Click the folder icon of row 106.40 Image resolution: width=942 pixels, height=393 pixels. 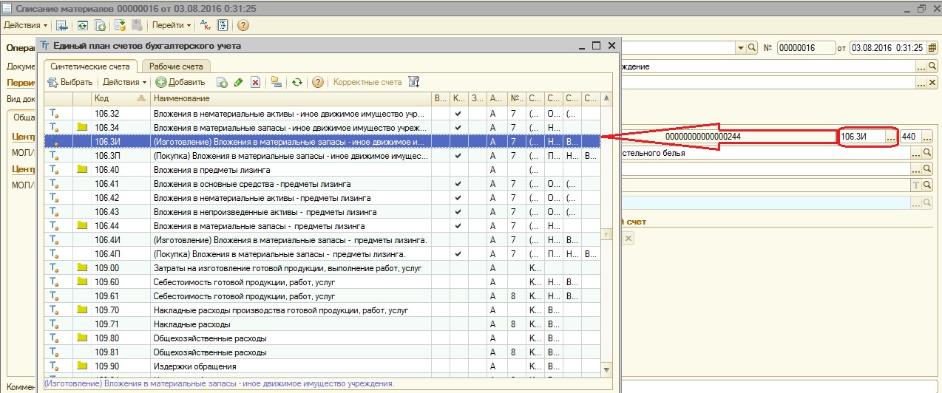pos(82,170)
